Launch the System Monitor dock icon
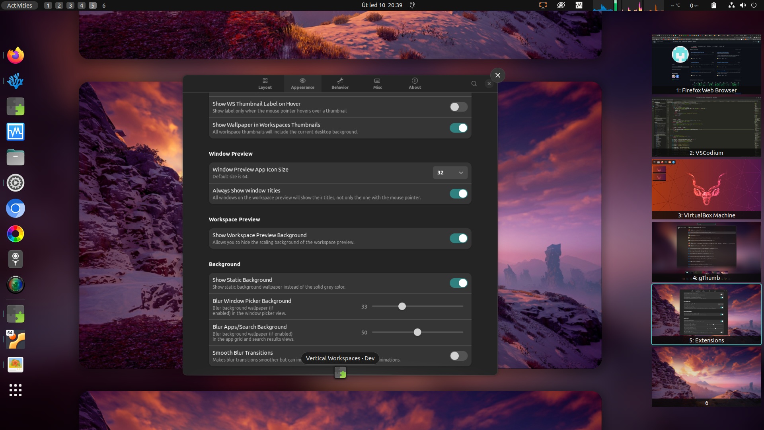The image size is (764, 430). pyautogui.click(x=16, y=132)
